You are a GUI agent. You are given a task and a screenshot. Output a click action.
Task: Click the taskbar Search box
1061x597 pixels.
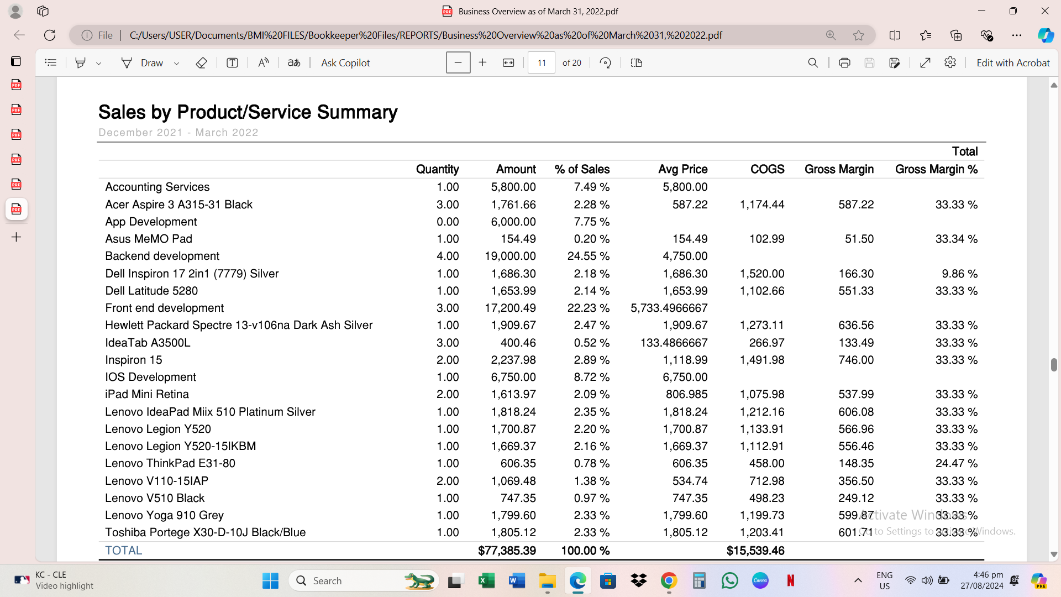pyautogui.click(x=364, y=580)
